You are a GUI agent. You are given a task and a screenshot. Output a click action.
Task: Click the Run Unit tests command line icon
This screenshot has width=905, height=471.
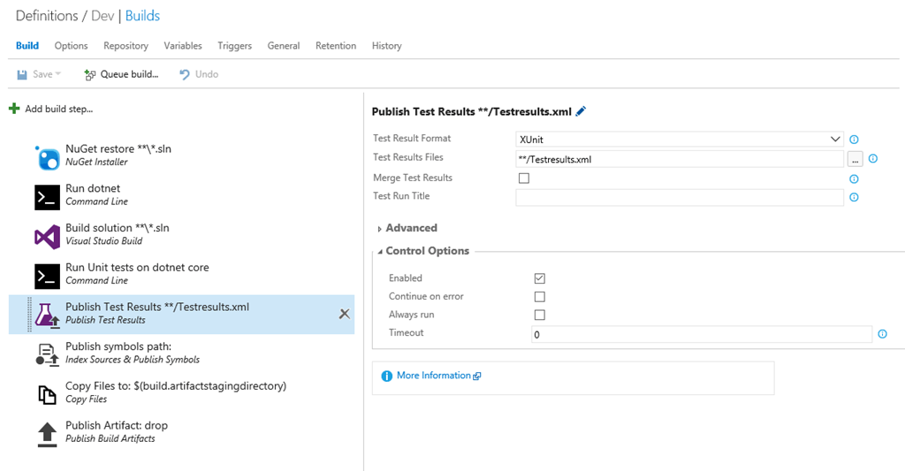coord(48,276)
